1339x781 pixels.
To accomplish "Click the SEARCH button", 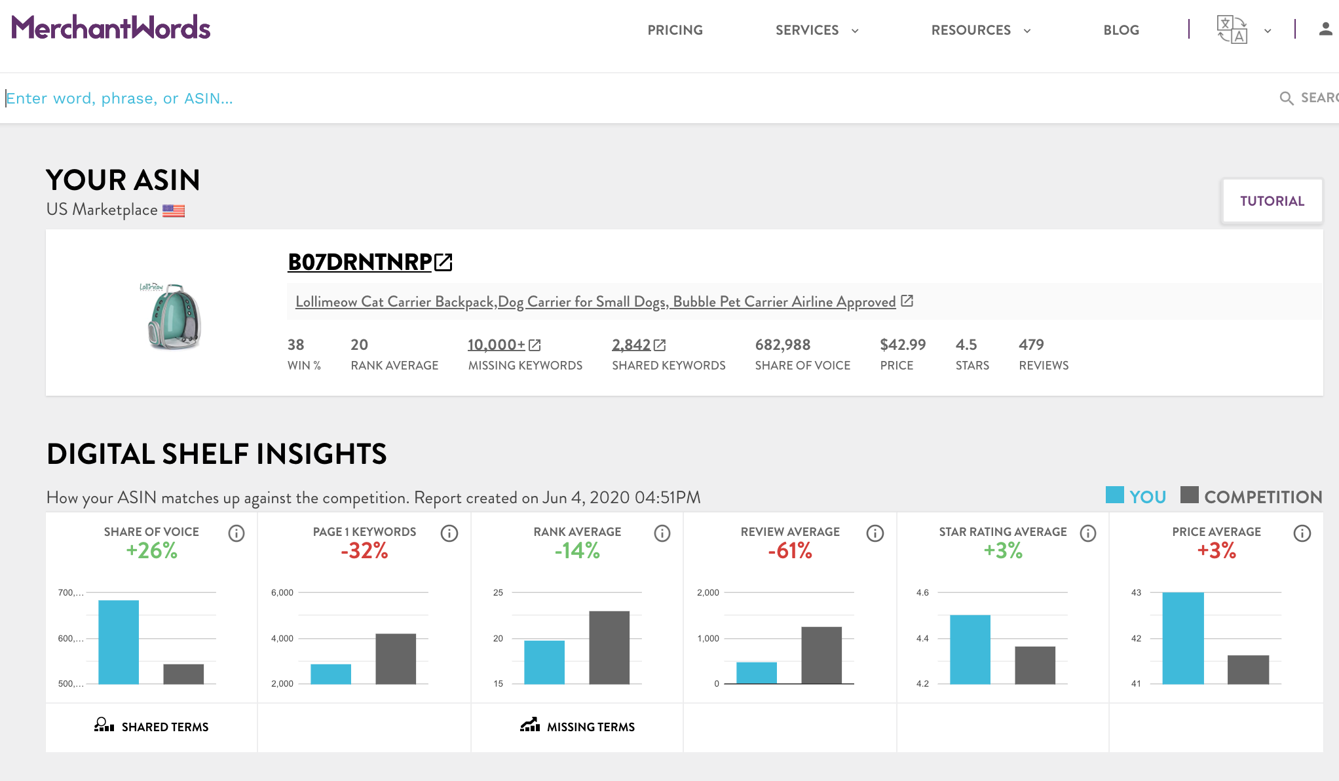I will 1319,98.
